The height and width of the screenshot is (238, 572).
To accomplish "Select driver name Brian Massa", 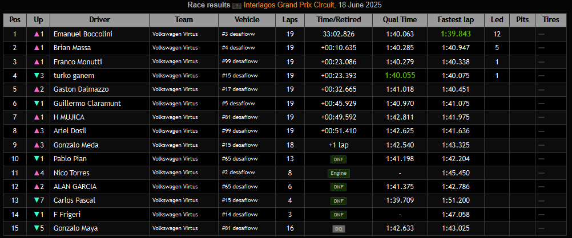I will pos(72,48).
